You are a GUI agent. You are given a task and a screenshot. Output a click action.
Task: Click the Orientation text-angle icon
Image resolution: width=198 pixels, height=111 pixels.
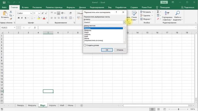[62, 13]
